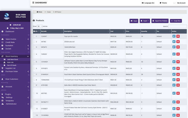This screenshot has width=188, height=118.
Task: Go to Home in the breadcrumb
Action: pos(39,12)
